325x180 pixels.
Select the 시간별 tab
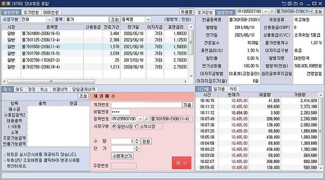[203, 89]
